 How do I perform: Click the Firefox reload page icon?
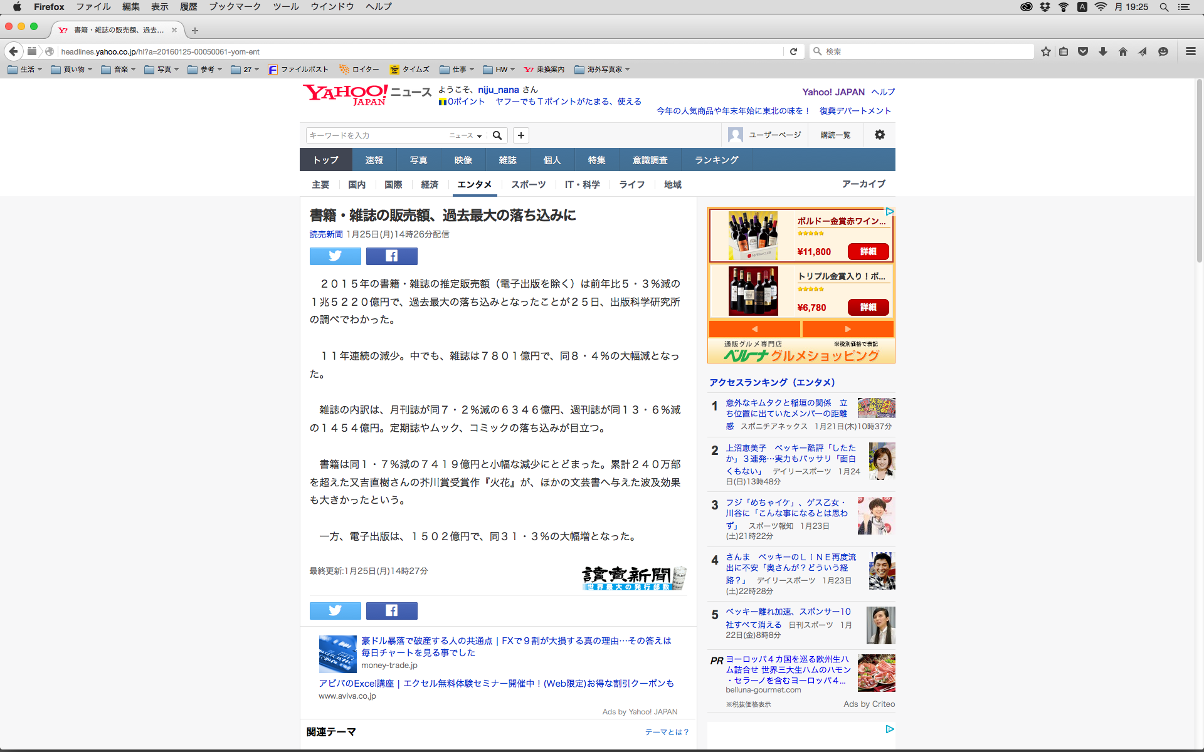(x=793, y=51)
